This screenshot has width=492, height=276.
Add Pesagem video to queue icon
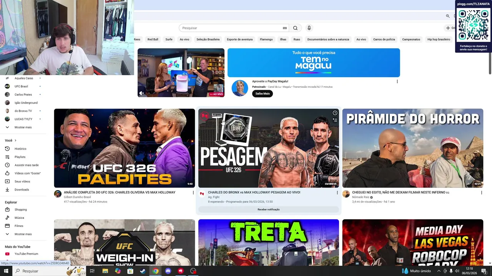[335, 120]
